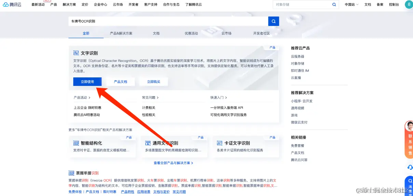The image size is (413, 196).
Task: Open 应用场景 link under 票据单据识别
Action: pos(144,192)
